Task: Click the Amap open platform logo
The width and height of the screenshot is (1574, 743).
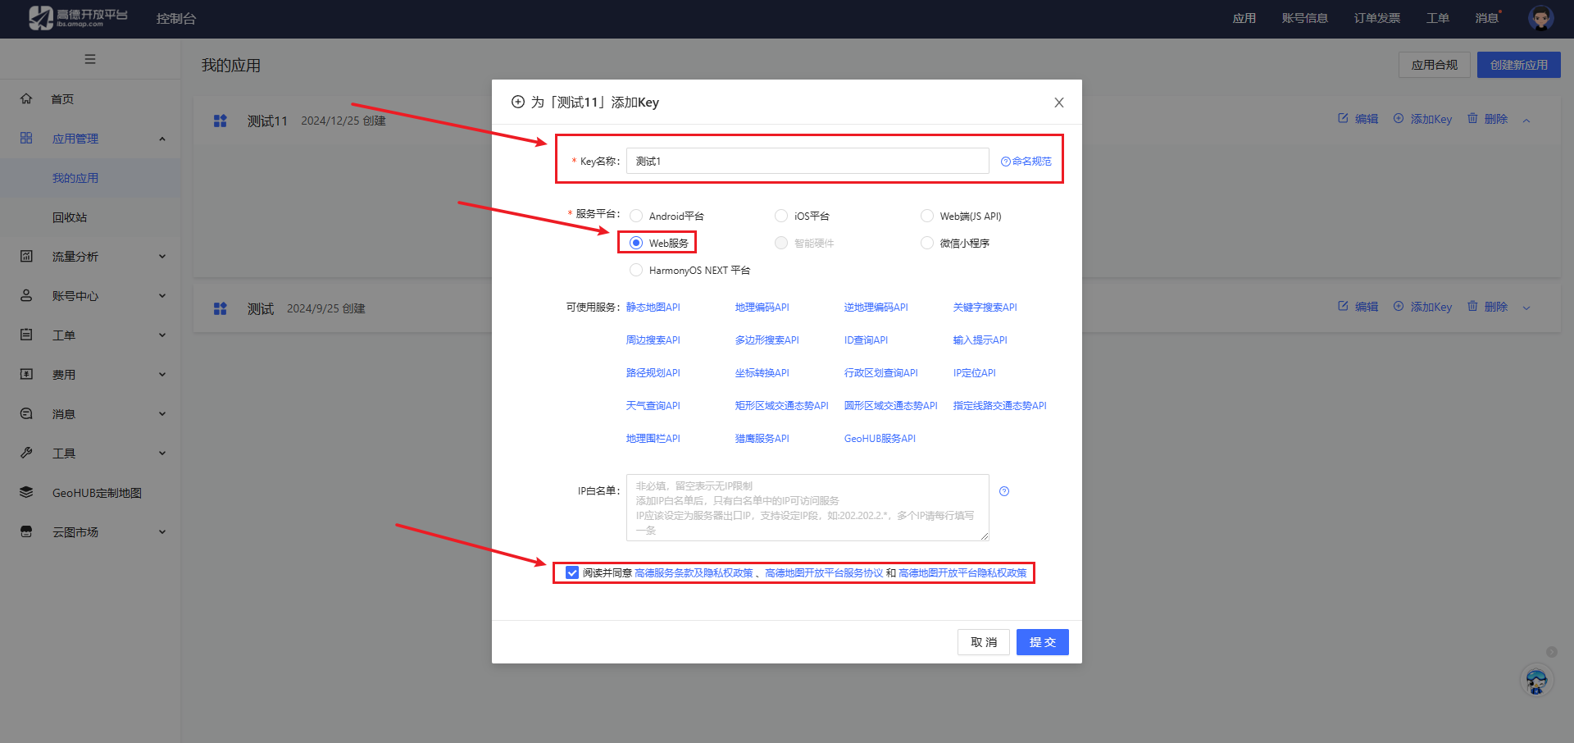Action: tap(78, 18)
